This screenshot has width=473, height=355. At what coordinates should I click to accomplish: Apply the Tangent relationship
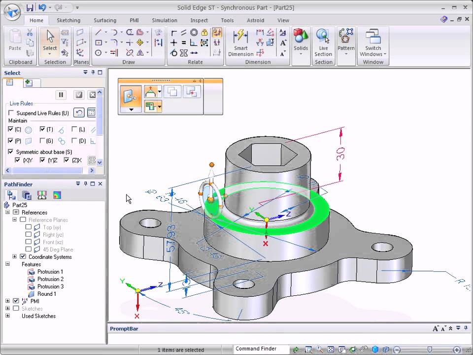tap(173, 53)
